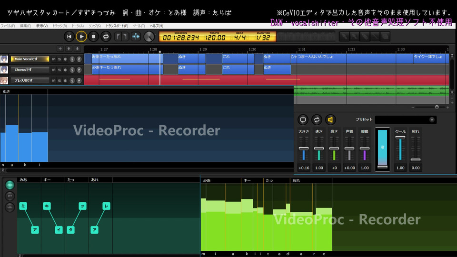The image size is (457, 257).
Task: Toggle the auto-scroll follow playhead icon
Action: pos(136,37)
